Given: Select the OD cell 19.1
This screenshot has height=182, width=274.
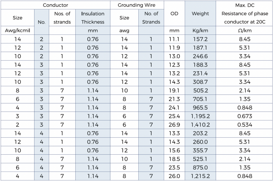Looking at the screenshot, I should pyautogui.click(x=174, y=90).
